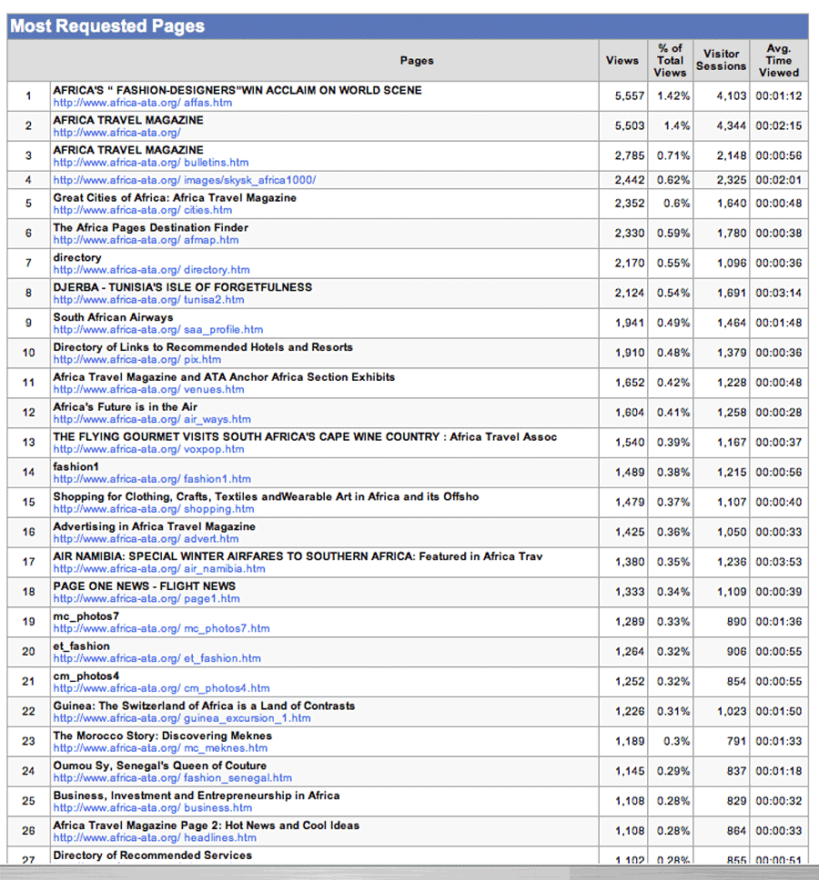Open the air_namibia.htm link
Screen dimensions: 819x880
tap(159, 568)
